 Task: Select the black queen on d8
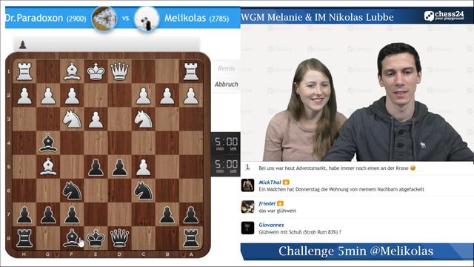coord(120,239)
